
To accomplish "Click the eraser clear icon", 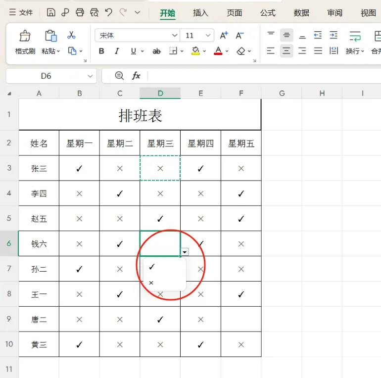I will [x=241, y=51].
